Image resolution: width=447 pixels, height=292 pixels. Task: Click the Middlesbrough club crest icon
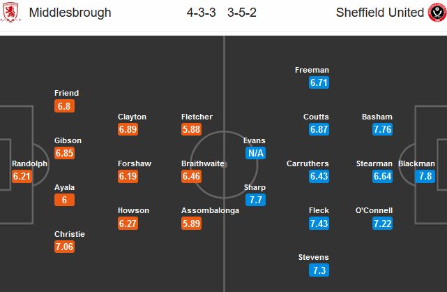(10, 13)
